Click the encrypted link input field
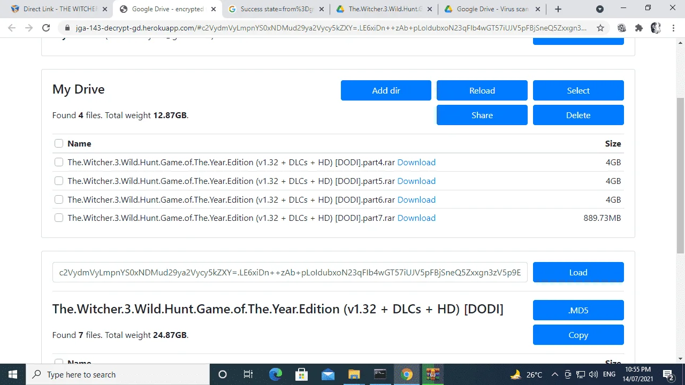Viewport: 685px width, 385px height. pos(290,272)
